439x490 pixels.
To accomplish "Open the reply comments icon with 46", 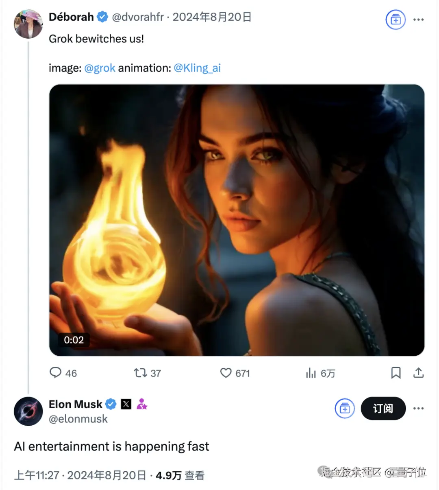I will 55,373.
